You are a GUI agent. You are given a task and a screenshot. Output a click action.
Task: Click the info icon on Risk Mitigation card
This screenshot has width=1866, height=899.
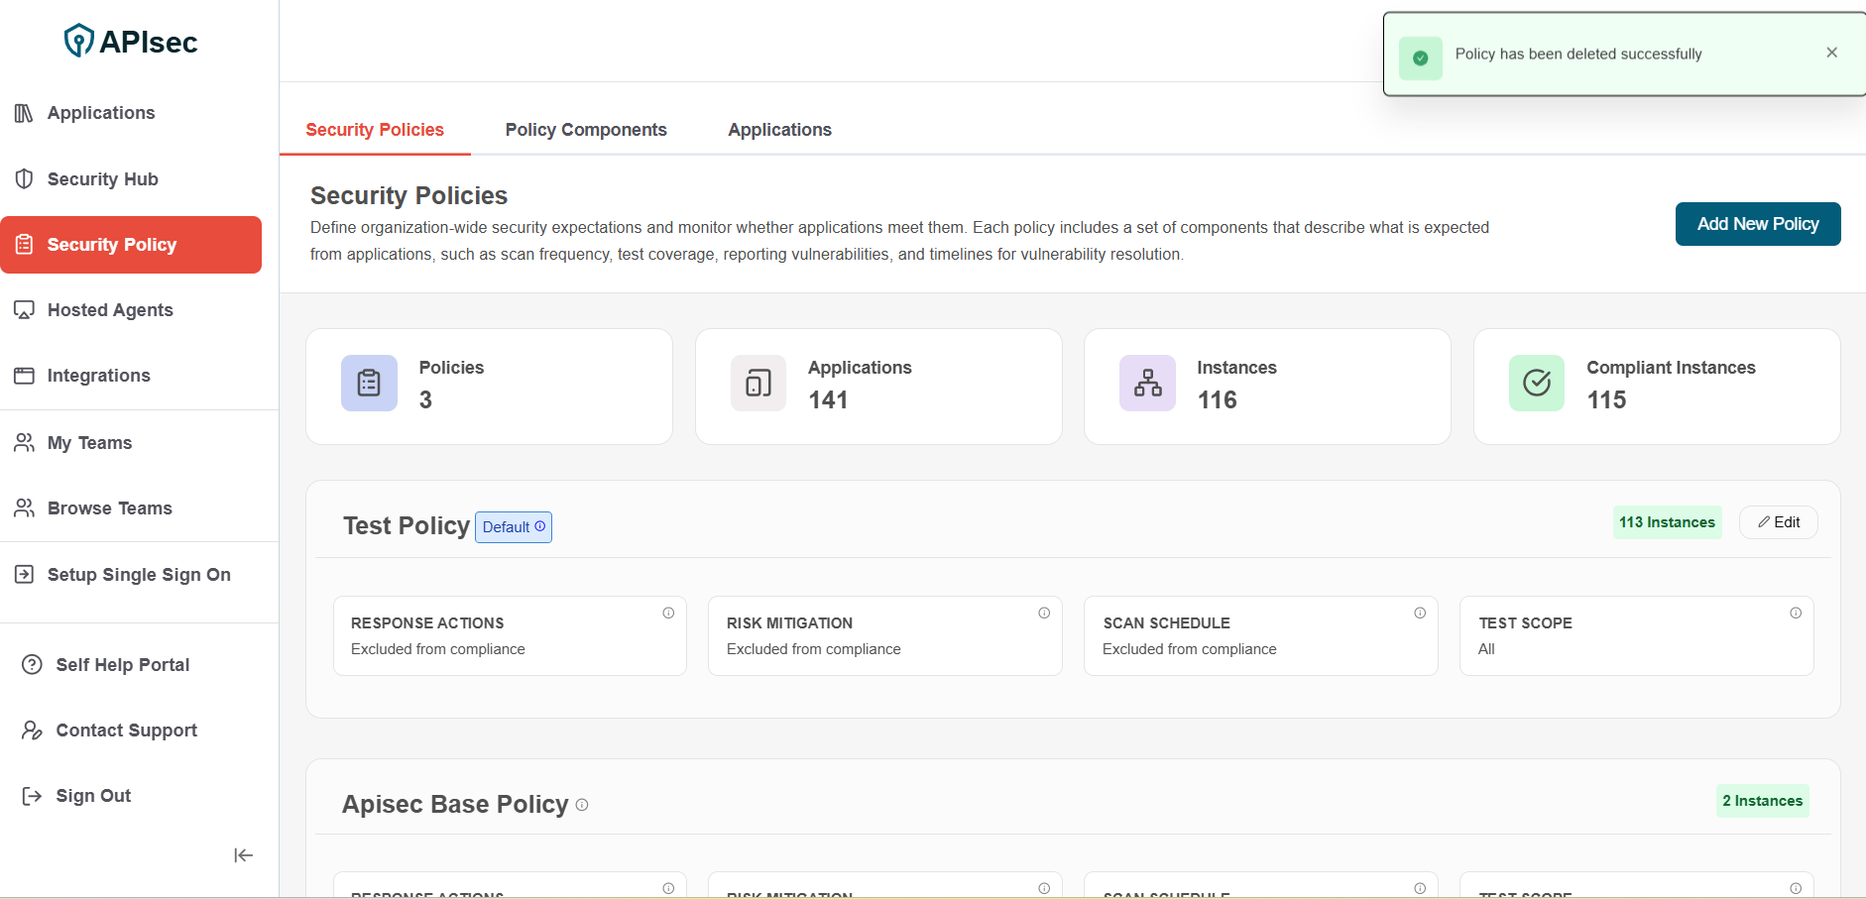1044,614
